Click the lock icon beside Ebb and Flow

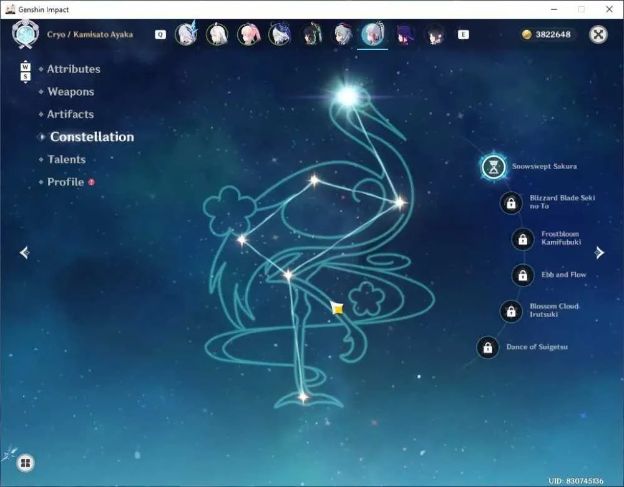tap(522, 275)
